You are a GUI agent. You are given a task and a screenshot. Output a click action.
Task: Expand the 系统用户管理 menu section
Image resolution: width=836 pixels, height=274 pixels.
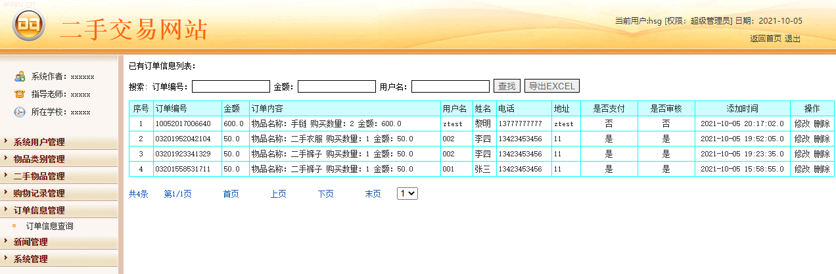tap(39, 142)
